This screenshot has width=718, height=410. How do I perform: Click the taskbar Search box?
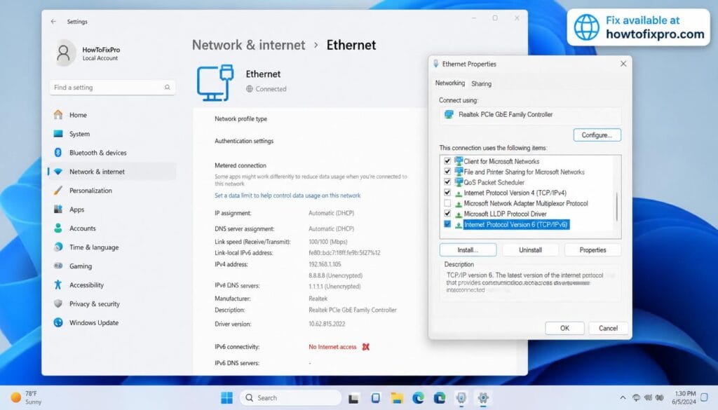point(291,397)
